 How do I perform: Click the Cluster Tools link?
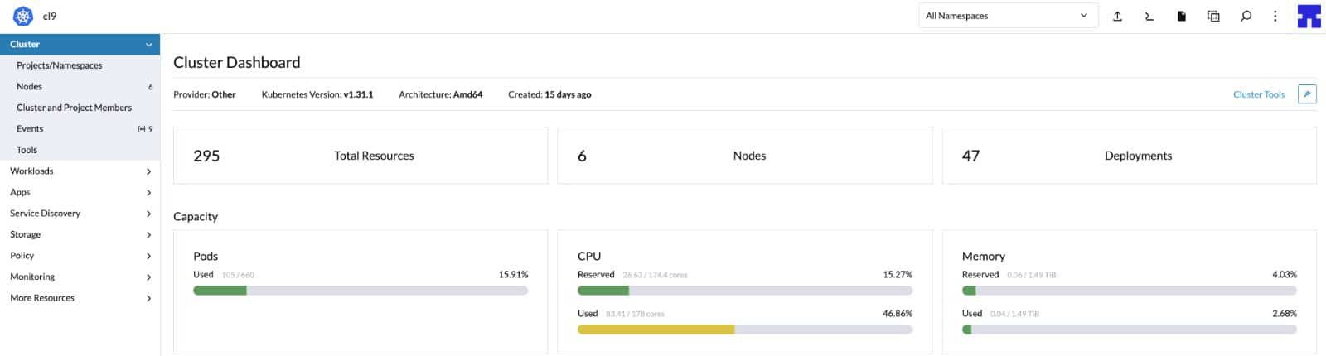[1258, 94]
